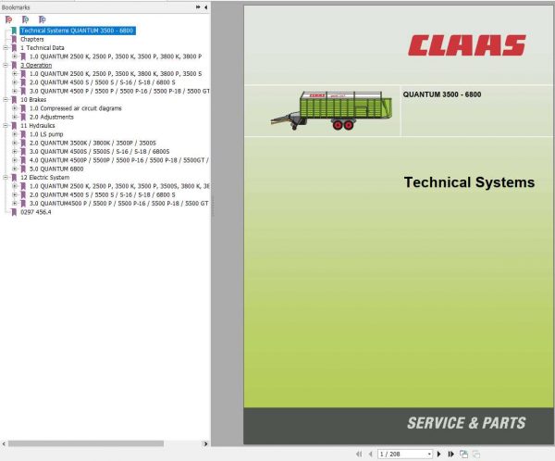The height and width of the screenshot is (461, 555).
Task: Open the 'Chapters' bookmark
Action: click(x=32, y=39)
